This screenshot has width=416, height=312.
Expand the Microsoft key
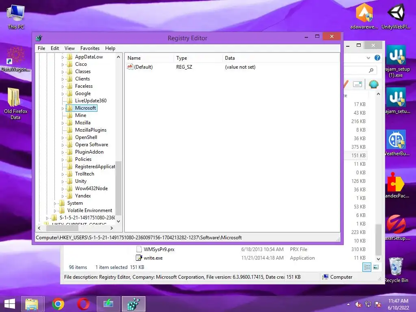pos(63,108)
